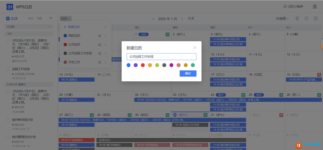Toggle the 开发工作 calendar checkmark

tap(65, 62)
